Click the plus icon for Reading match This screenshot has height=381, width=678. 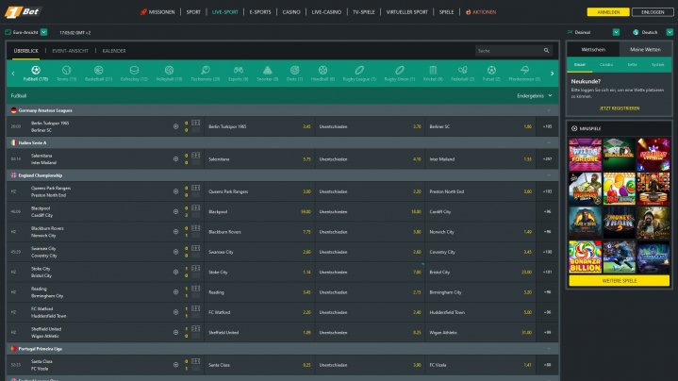click(x=175, y=292)
